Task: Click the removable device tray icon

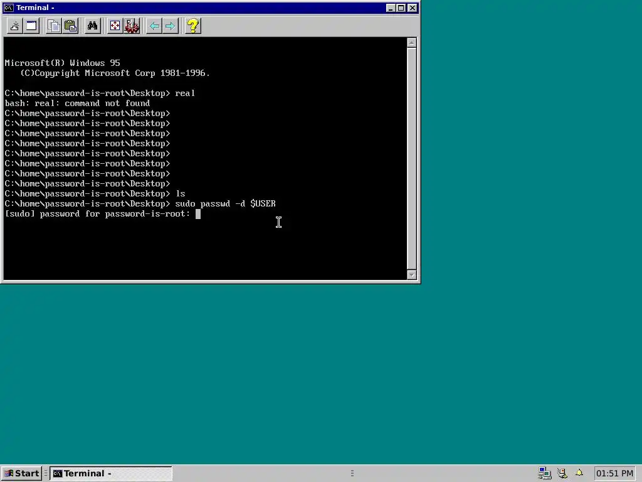Action: [562, 473]
